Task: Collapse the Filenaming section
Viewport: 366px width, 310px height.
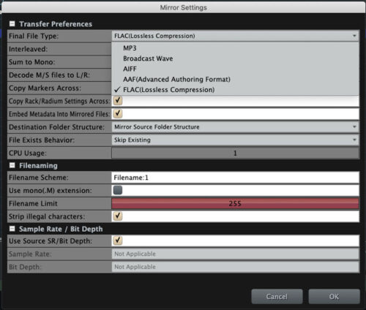Action: point(12,165)
